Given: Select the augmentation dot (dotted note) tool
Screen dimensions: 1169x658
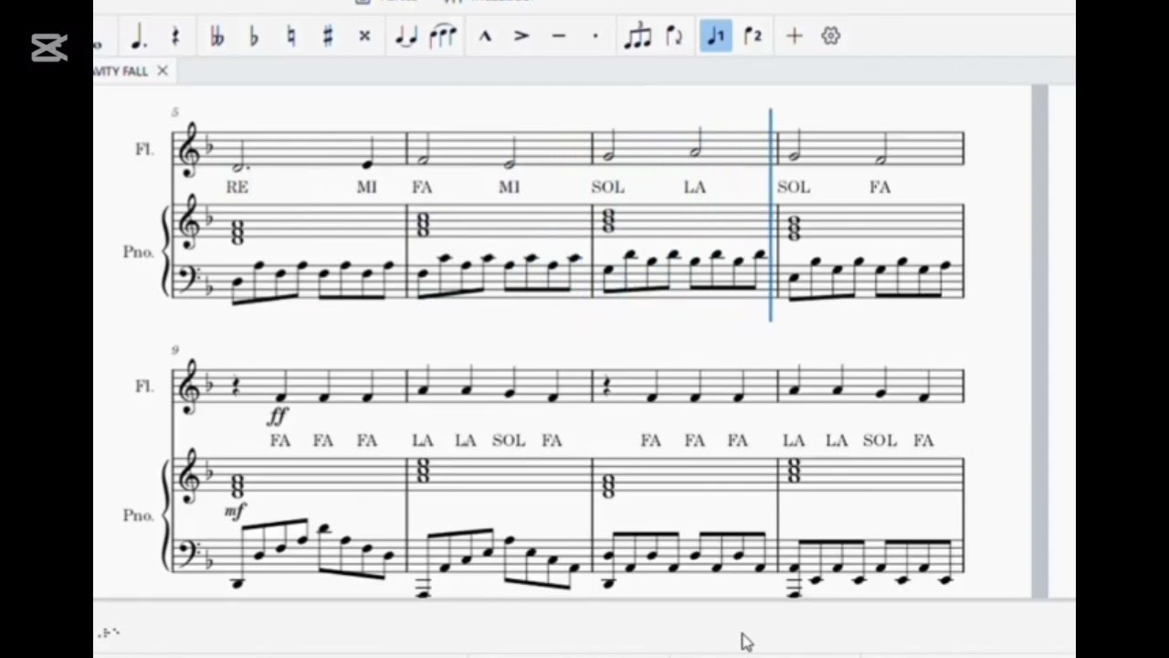Looking at the screenshot, I should [x=139, y=37].
